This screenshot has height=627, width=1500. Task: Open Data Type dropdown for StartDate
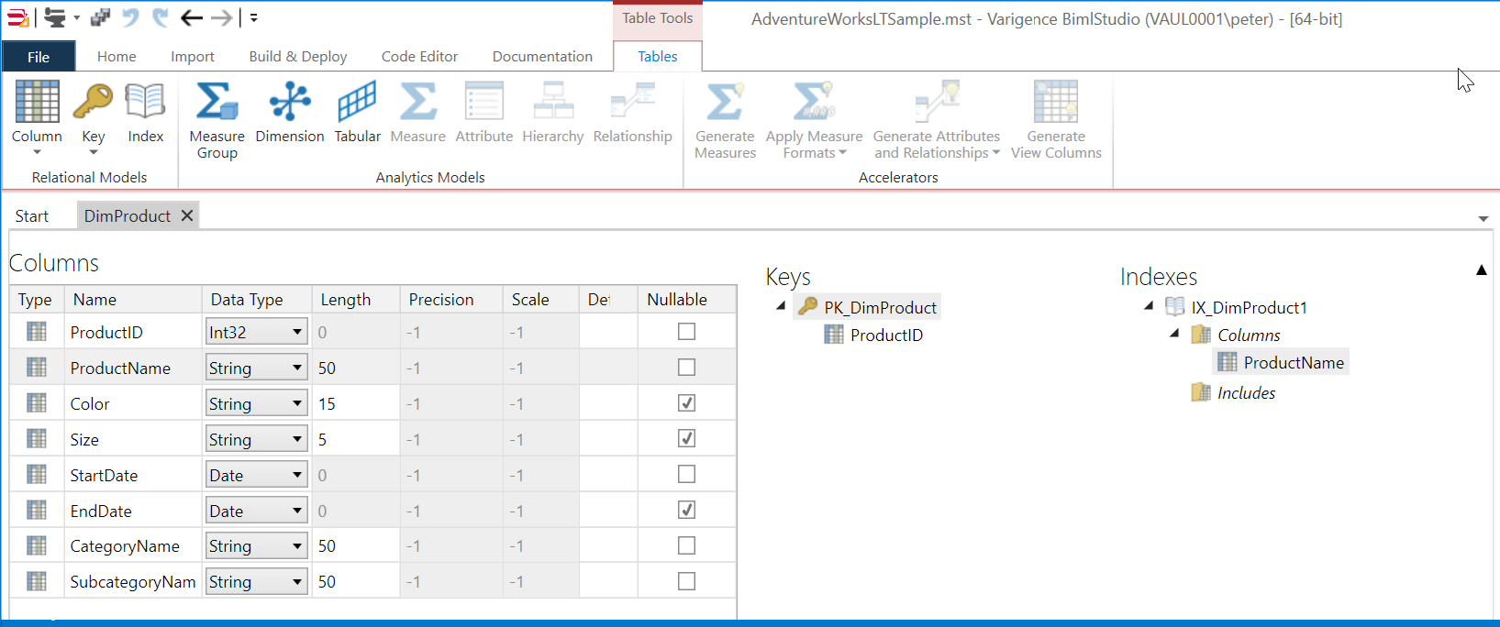[296, 475]
